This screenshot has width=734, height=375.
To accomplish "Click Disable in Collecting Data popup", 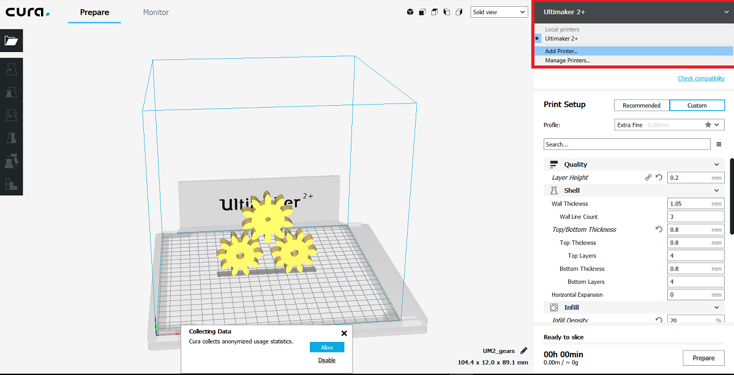I will point(327,360).
